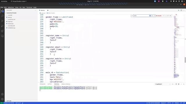
Task: Change indentation via Spaces: 4
Action: 163,103
